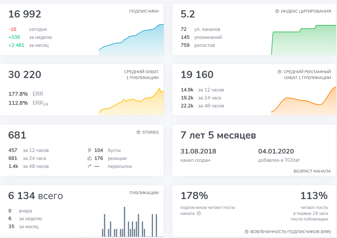The height and width of the screenshot is (238, 337).
Task: Click help icon beside СРЕДНИЙ РЕКЛАМНЫЙ ОХВАТ
Action: [279, 72]
